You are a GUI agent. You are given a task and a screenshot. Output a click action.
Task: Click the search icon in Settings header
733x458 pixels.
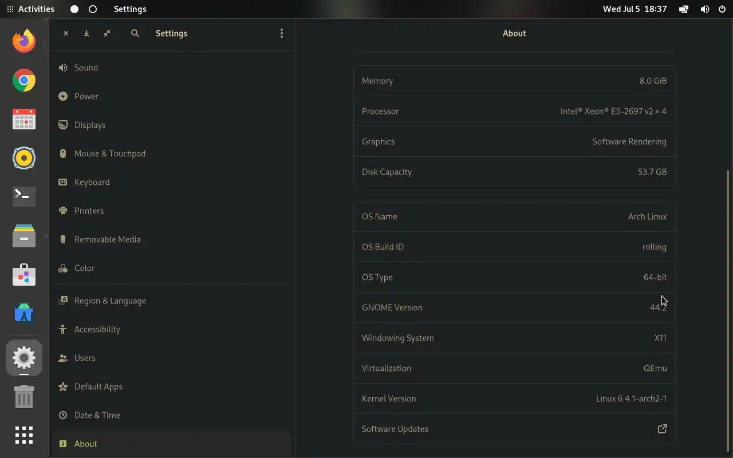tap(135, 33)
